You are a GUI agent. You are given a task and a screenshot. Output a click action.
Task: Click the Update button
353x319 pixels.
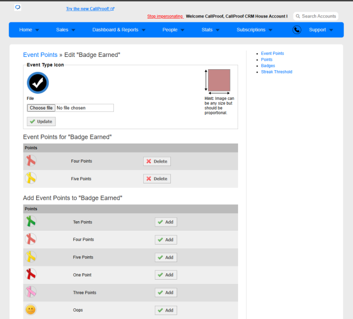pos(41,121)
